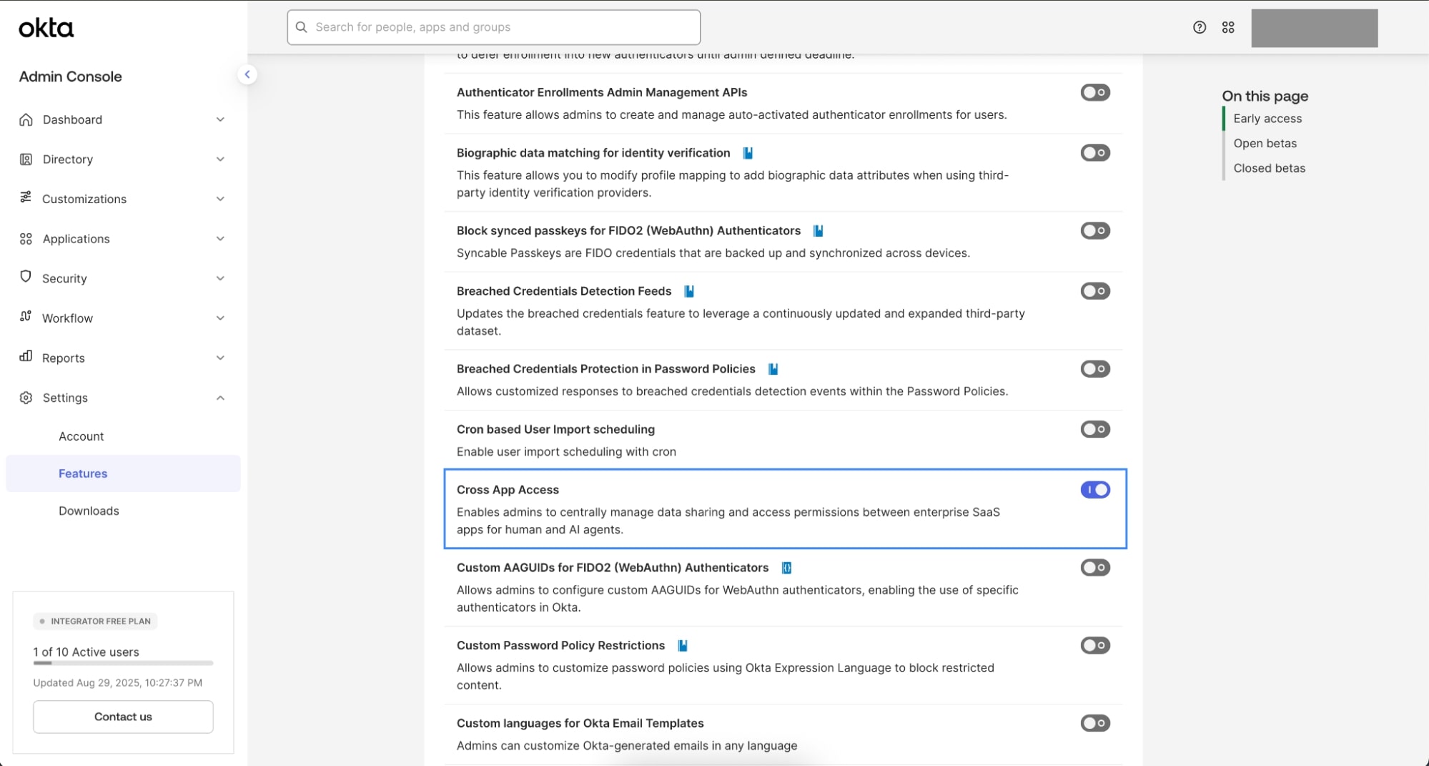This screenshot has height=766, width=1429.
Task: Select the Directory sidebar icon
Action: click(x=26, y=159)
